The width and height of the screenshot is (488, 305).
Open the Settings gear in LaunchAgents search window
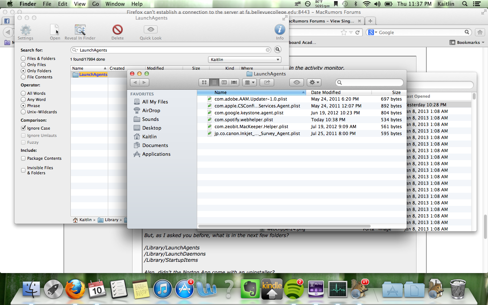(25, 30)
